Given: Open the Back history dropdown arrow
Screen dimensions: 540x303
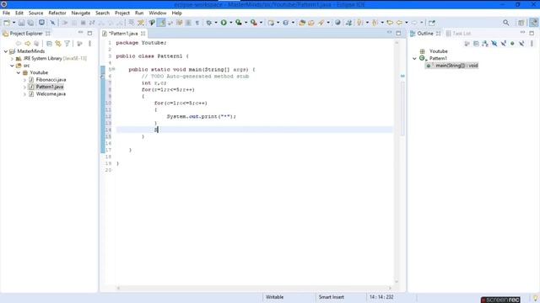Looking at the screenshot, I should pos(407,23).
